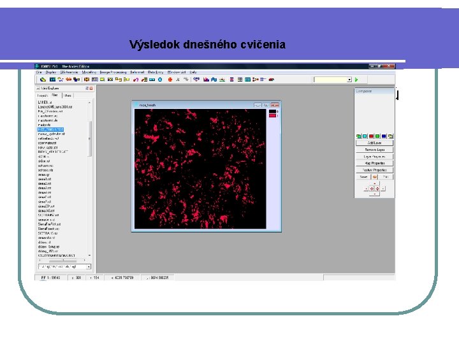Open the folder path dropdown under the file list
The image size is (459, 344).
89,267
